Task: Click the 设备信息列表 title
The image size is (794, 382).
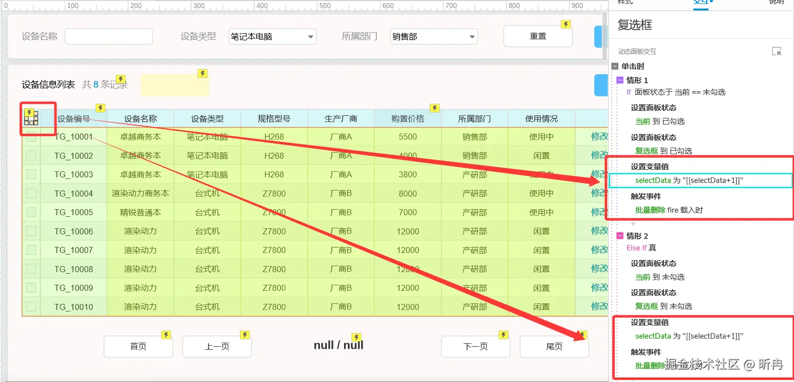Action: pyautogui.click(x=48, y=85)
